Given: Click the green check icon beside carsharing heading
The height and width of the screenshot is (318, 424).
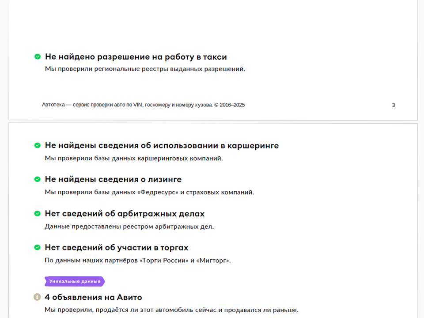Looking at the screenshot, I should [37, 145].
